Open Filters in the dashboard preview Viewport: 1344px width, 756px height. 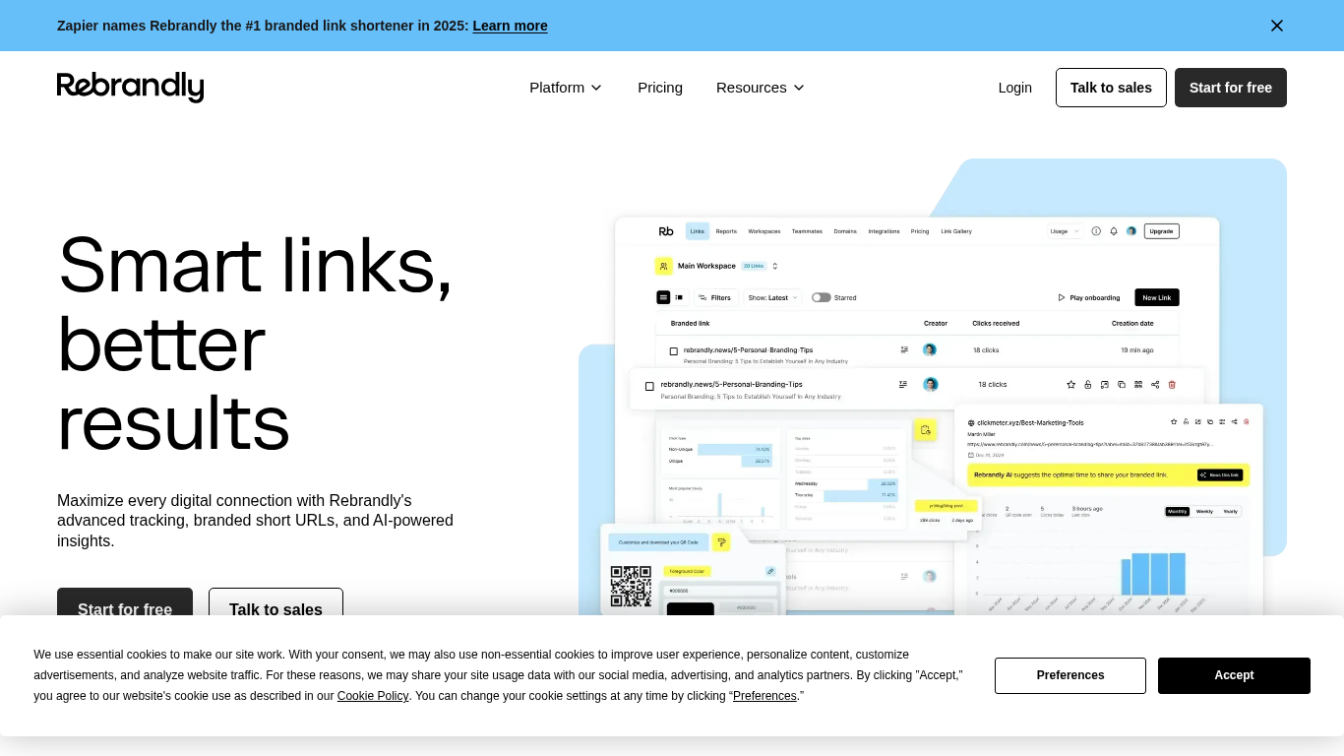click(x=716, y=297)
